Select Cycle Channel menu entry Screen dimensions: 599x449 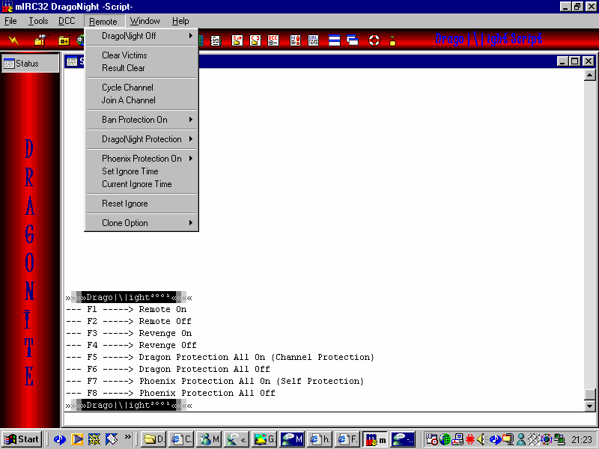pos(142,88)
